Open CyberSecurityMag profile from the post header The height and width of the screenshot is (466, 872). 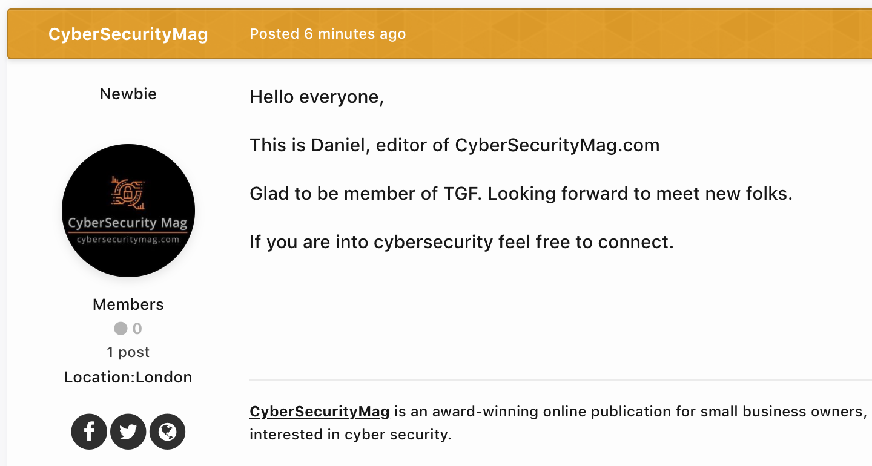(x=128, y=34)
